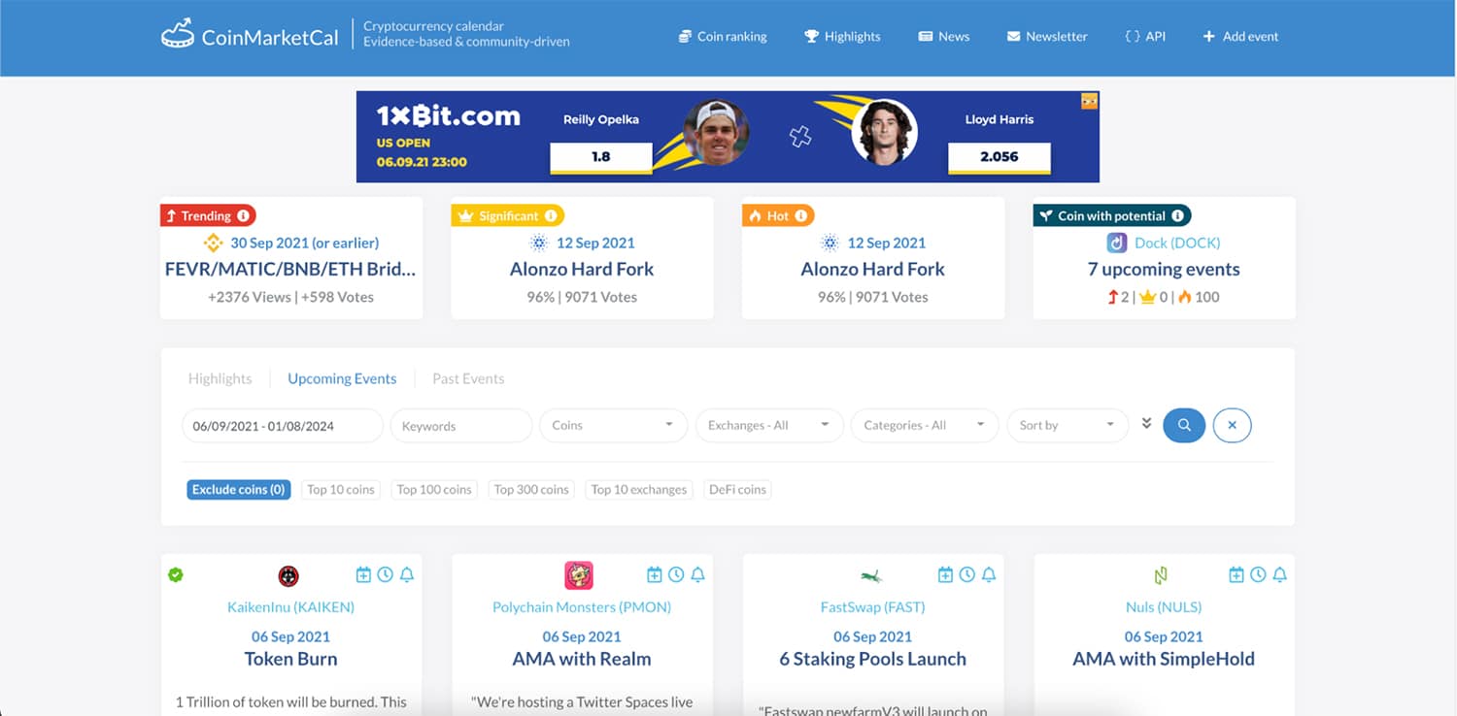Click the Significant info icon

(x=551, y=216)
